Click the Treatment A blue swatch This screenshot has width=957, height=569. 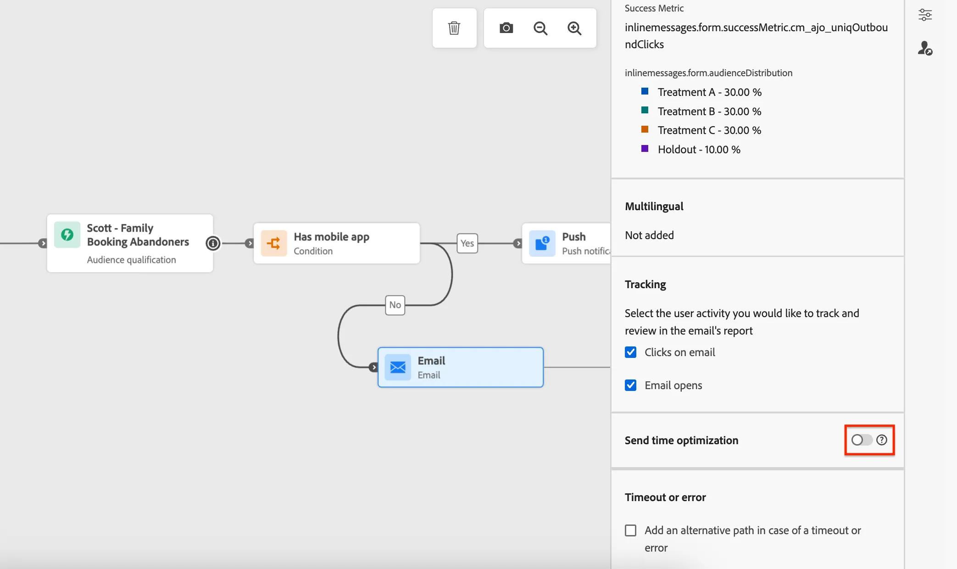[645, 91]
